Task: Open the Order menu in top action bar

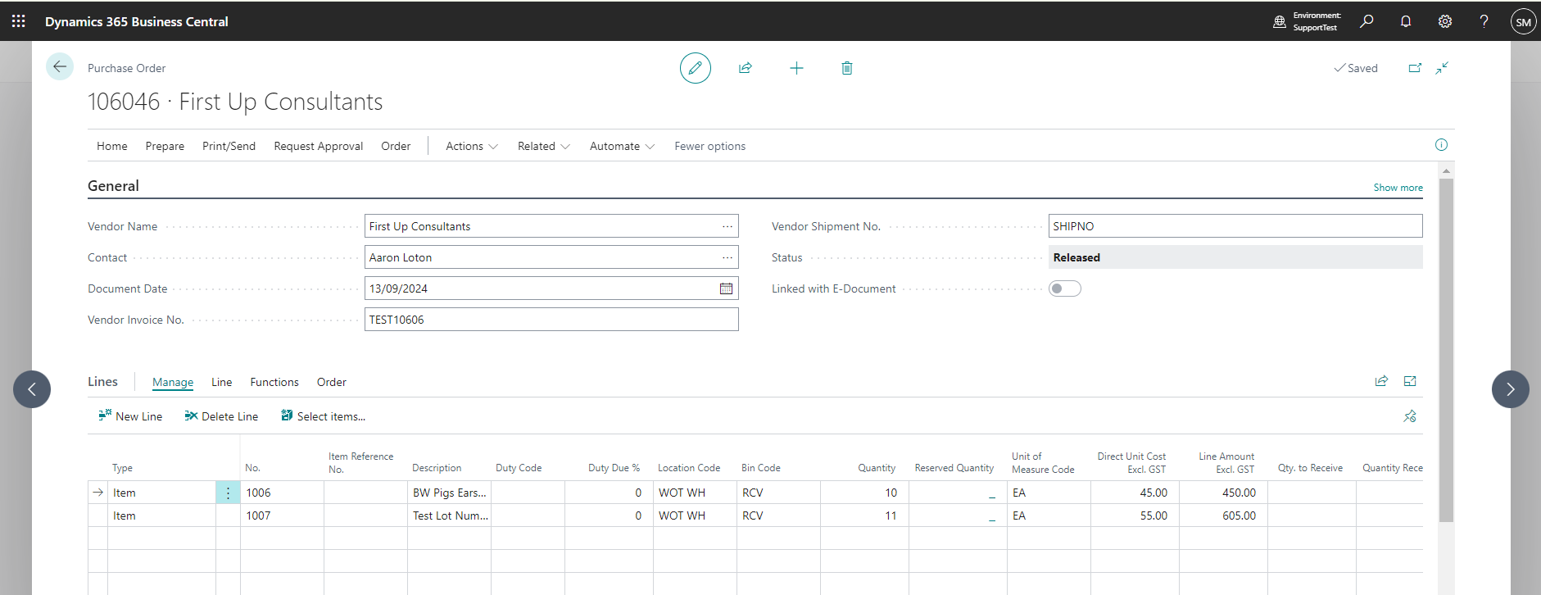Action: (396, 146)
